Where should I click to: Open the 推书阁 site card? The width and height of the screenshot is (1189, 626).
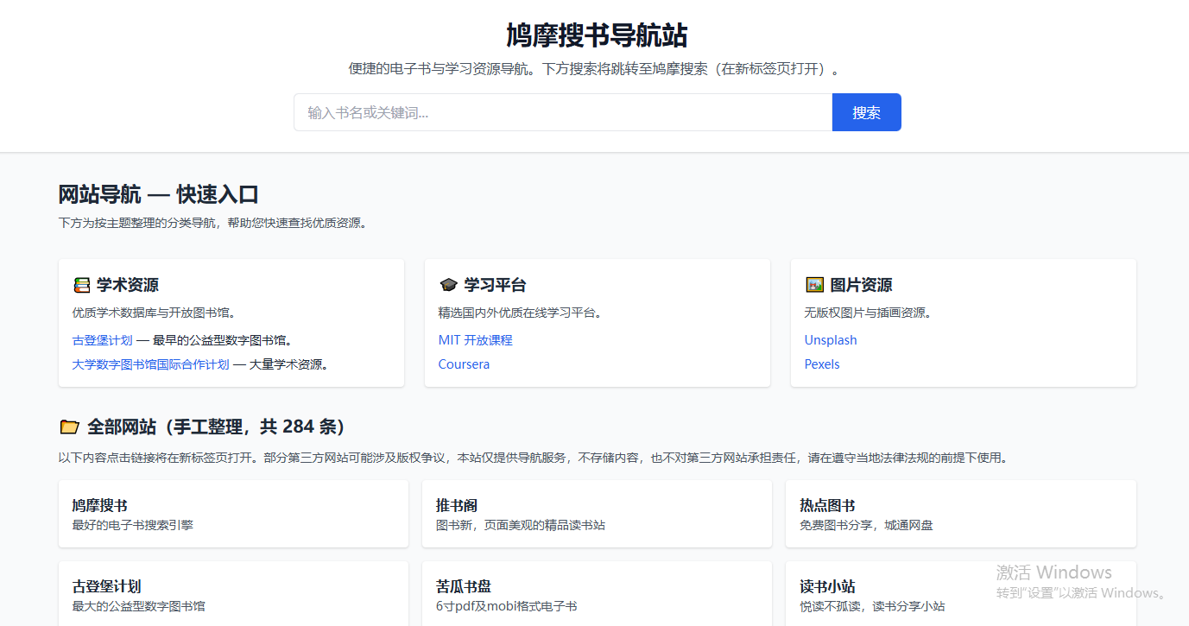(x=597, y=514)
